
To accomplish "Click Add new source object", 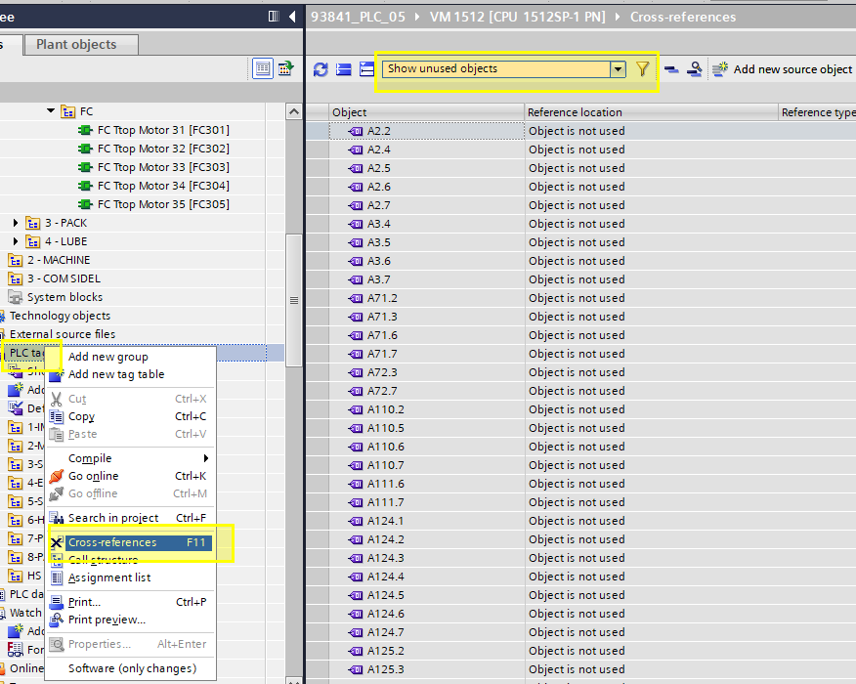I will pyautogui.click(x=782, y=69).
